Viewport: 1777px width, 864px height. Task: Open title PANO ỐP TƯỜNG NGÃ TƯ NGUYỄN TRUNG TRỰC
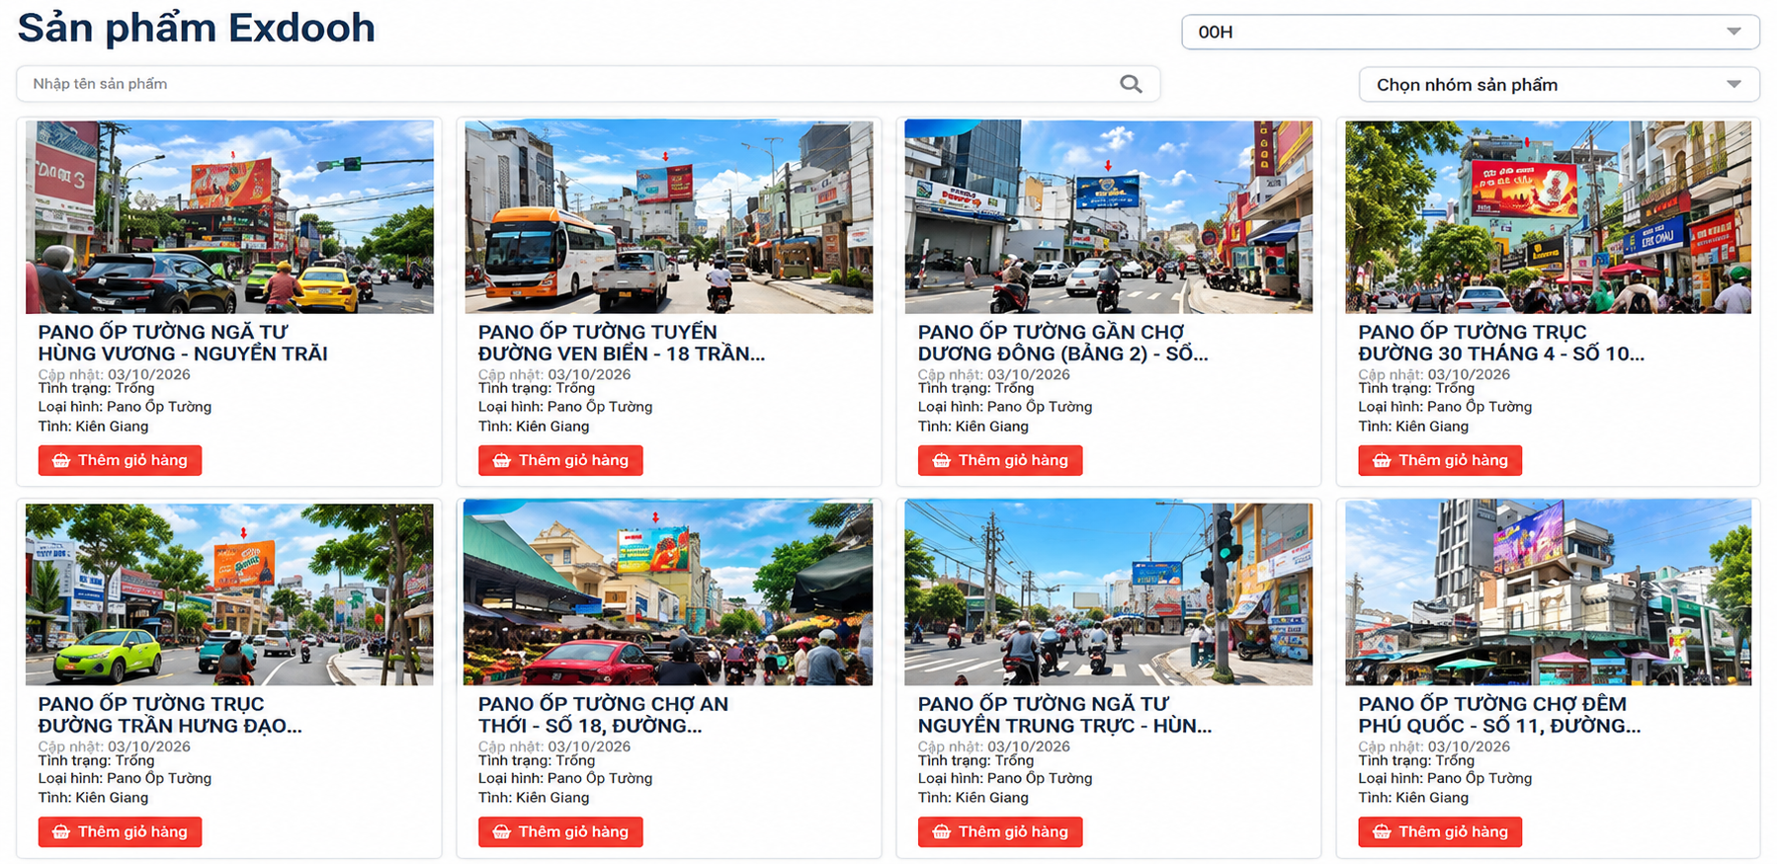coord(1064,715)
